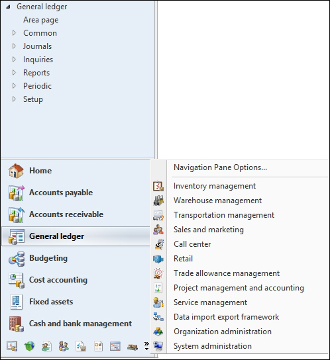Image resolution: width=330 pixels, height=360 pixels.
Task: Expand the Common tree node
Action: pos(14,33)
